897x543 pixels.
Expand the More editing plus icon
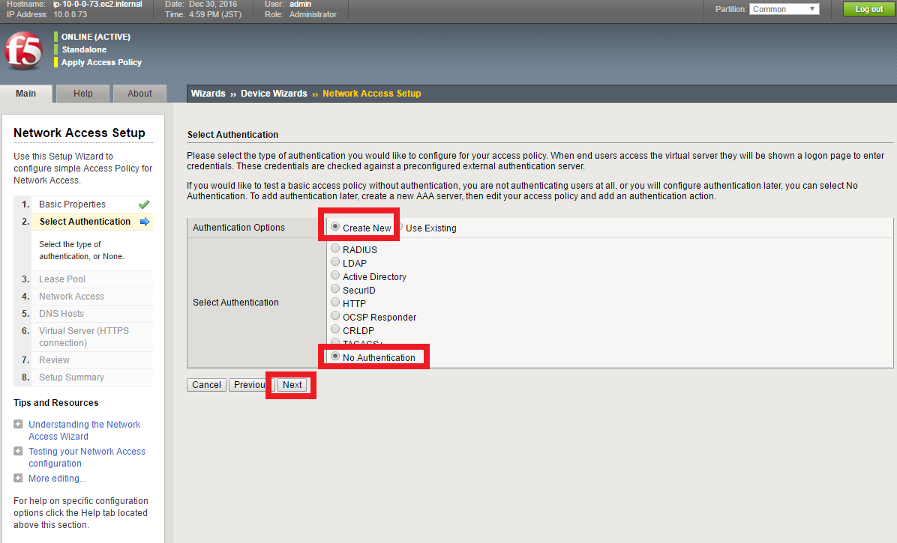point(18,479)
